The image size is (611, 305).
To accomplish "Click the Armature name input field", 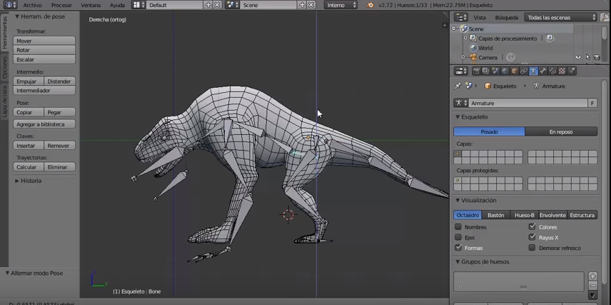I will pyautogui.click(x=527, y=103).
